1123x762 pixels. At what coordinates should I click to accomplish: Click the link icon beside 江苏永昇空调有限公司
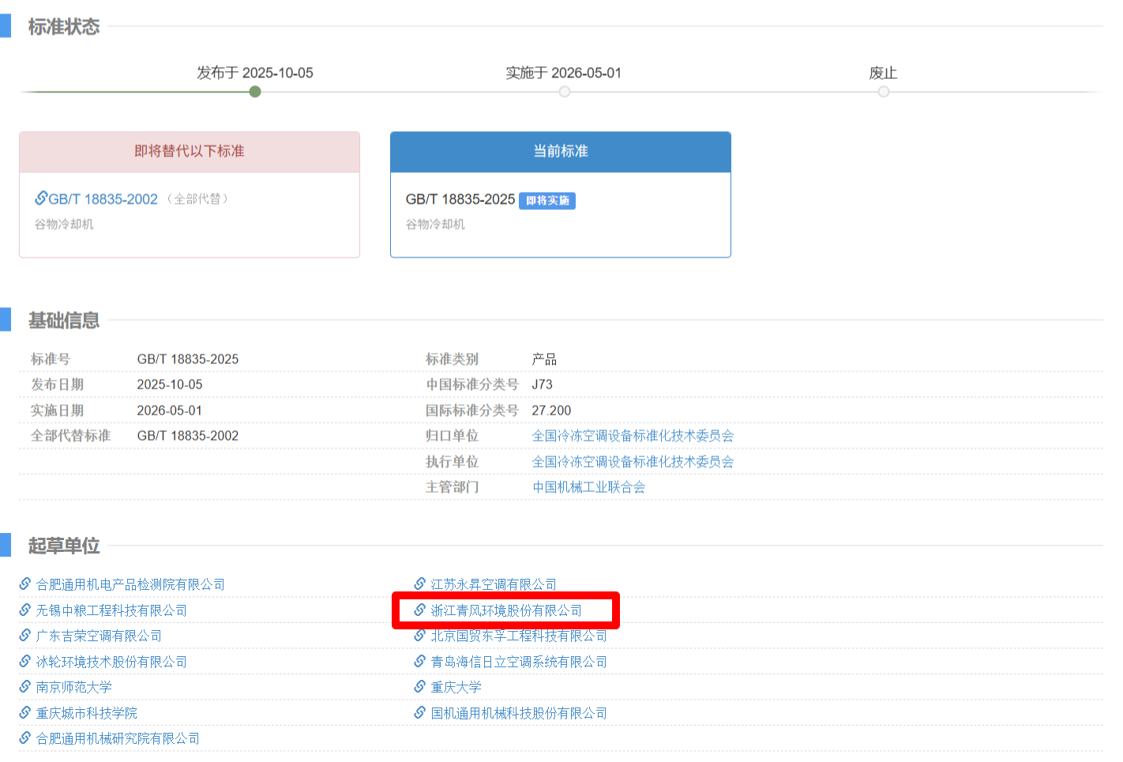pyautogui.click(x=419, y=584)
